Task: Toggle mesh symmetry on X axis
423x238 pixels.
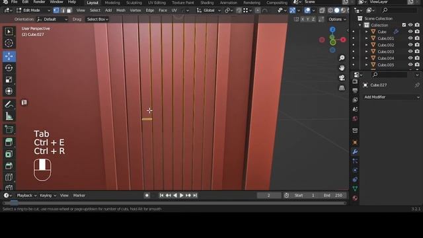Action: 303,19
